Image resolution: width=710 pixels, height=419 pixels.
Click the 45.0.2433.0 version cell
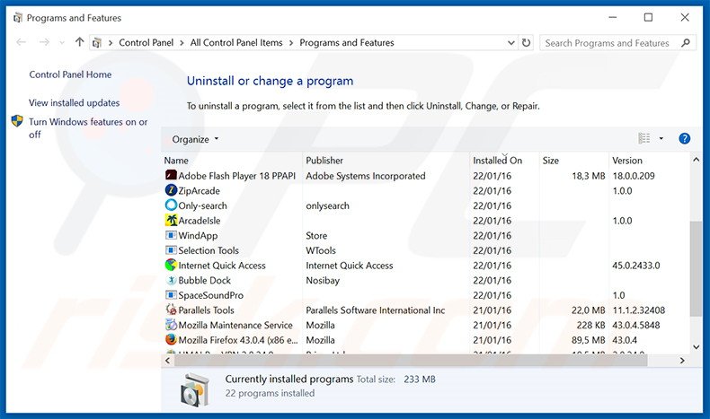point(635,266)
